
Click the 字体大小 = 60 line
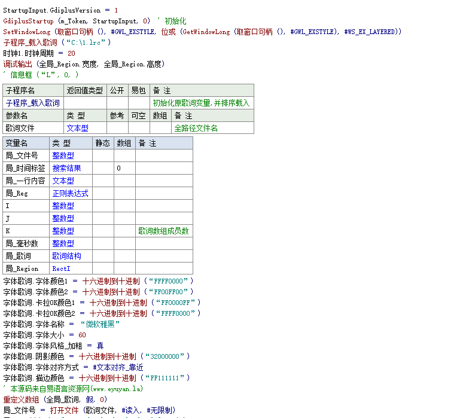(44, 335)
